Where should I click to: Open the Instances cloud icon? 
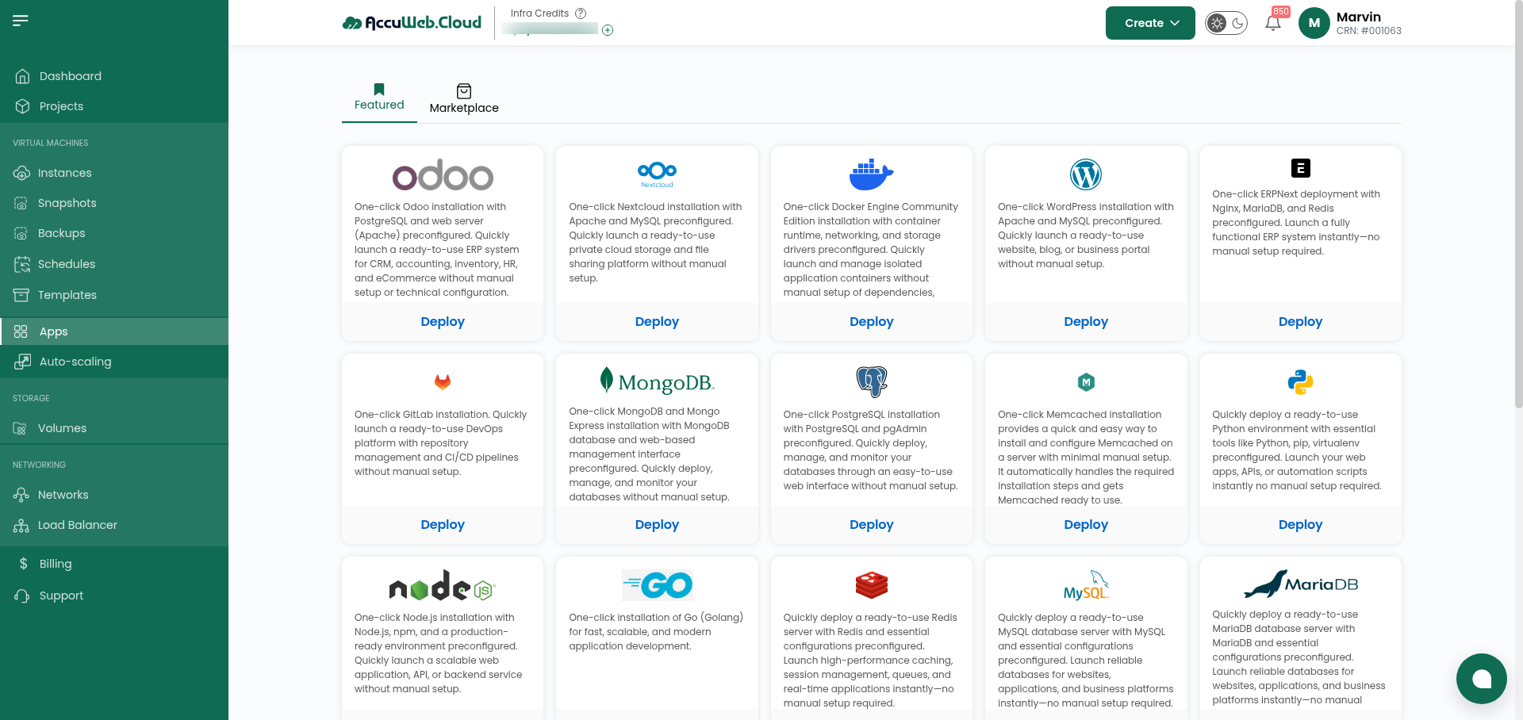(21, 173)
